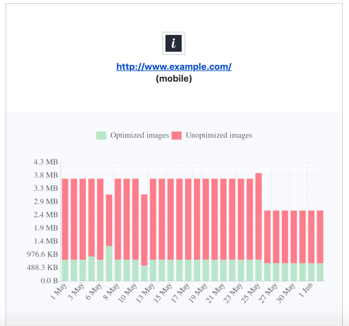
Task: Click the green Optimized images legend swatch
Action: click(101, 136)
